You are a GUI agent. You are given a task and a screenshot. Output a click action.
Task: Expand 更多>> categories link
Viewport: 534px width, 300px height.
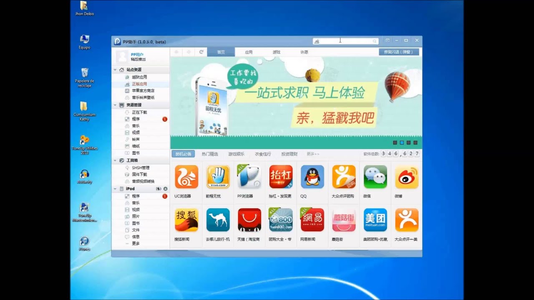click(313, 154)
